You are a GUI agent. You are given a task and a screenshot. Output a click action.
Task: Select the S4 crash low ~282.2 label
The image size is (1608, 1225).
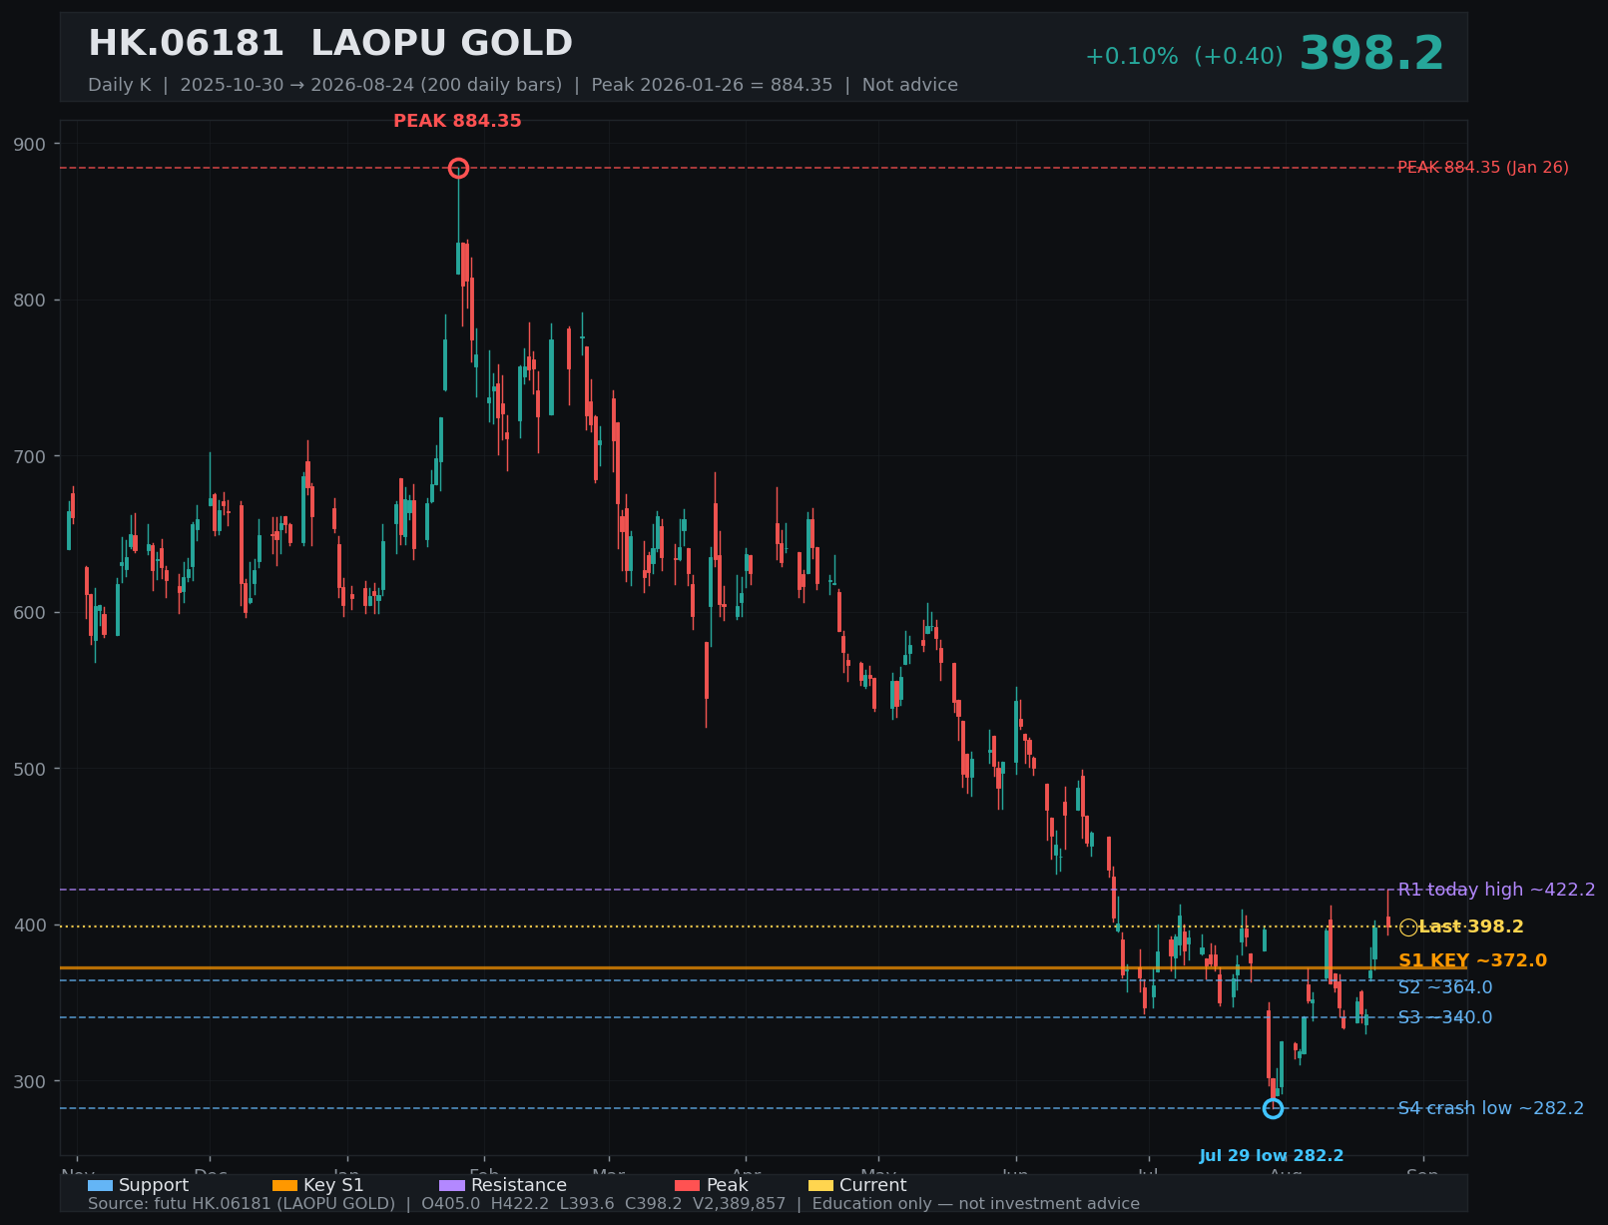point(1490,1108)
